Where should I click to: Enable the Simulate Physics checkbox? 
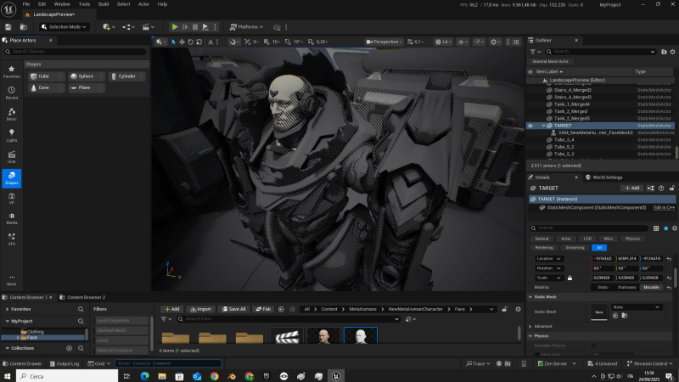tap(595, 346)
